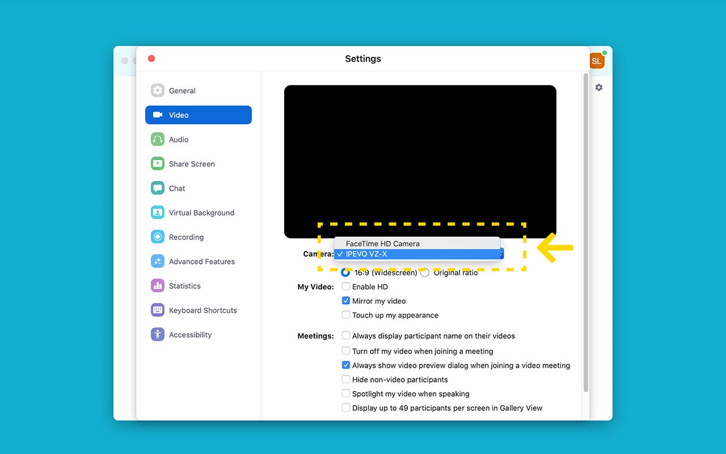Check Turn off my video when joining

[x=346, y=351]
